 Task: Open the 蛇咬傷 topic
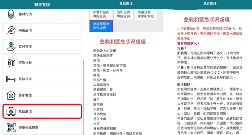point(98,104)
